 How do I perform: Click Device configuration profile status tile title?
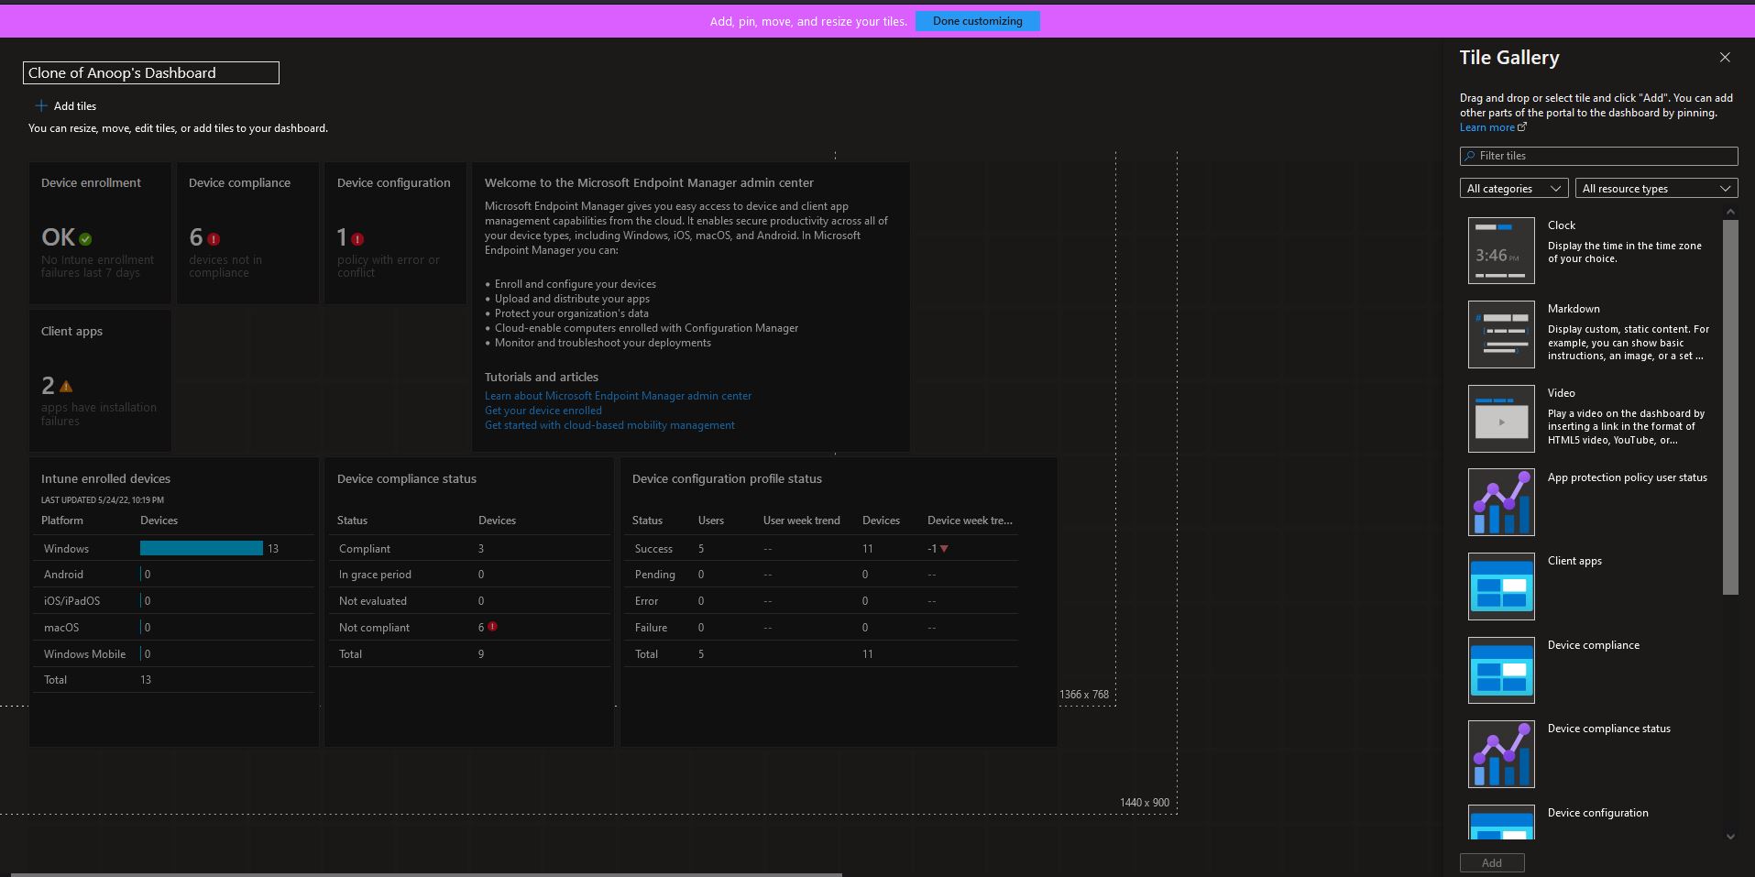pyautogui.click(x=727, y=478)
